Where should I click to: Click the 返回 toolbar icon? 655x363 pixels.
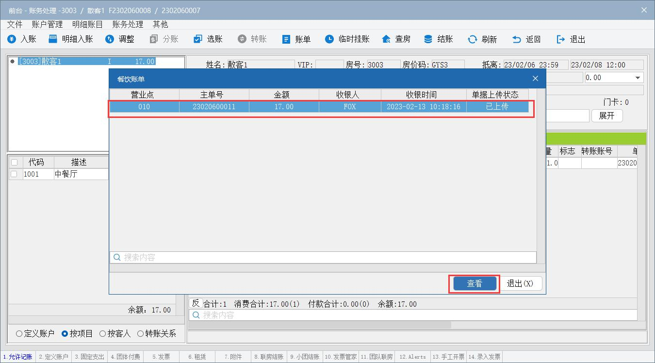[x=517, y=39]
